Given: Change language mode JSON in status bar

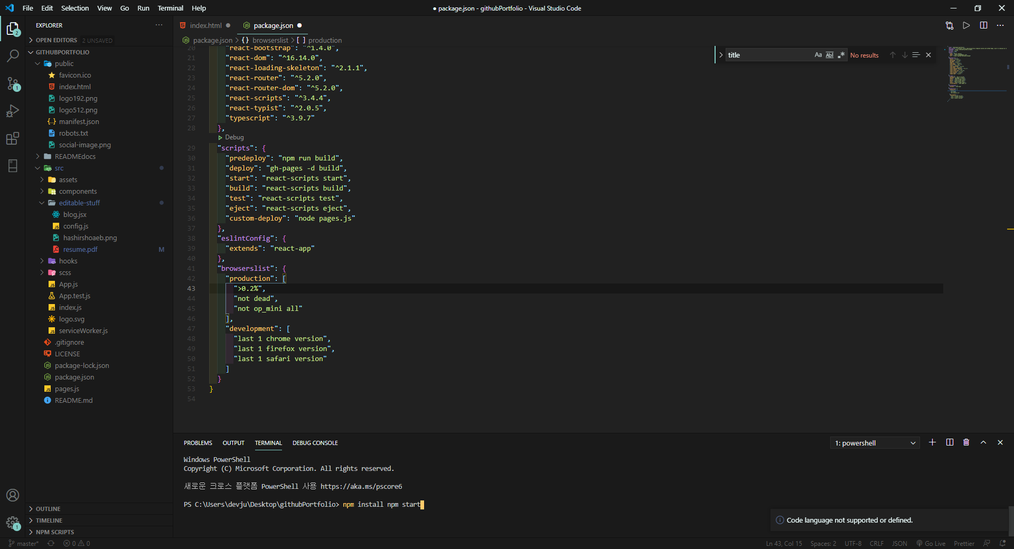Looking at the screenshot, I should 899,543.
